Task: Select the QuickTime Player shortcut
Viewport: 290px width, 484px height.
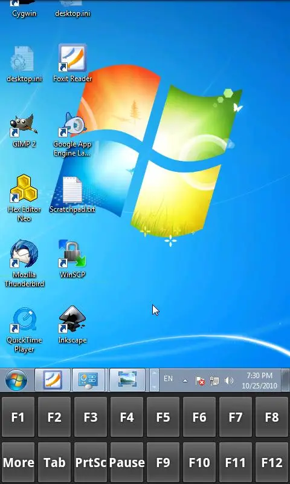Action: (24, 330)
